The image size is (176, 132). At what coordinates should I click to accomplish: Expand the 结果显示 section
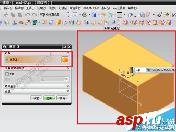click(68, 86)
